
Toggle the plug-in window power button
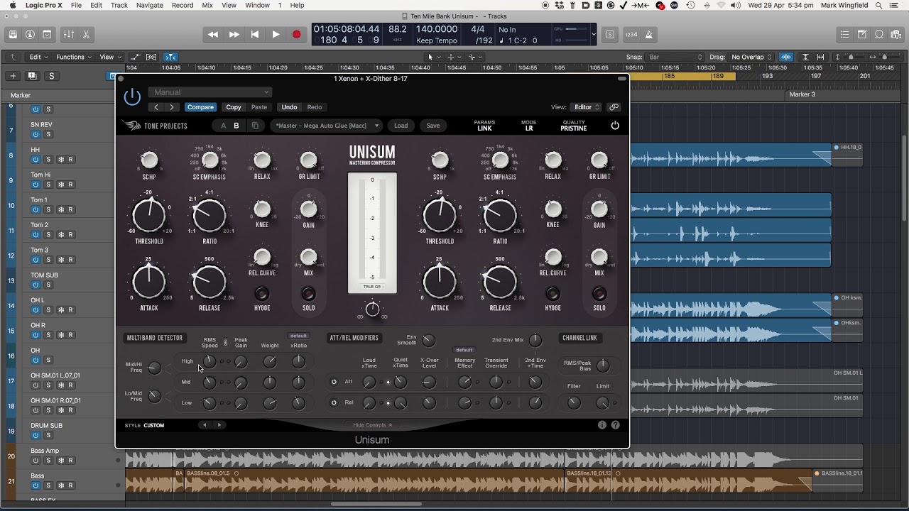click(132, 97)
